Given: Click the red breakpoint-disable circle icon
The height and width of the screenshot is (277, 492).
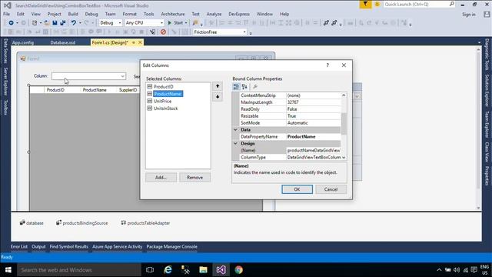Looking at the screenshot, I should 163,32.
